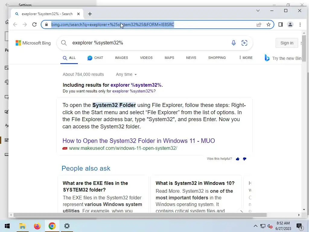Click Sign in button
The height and width of the screenshot is (232, 309).
point(287,43)
